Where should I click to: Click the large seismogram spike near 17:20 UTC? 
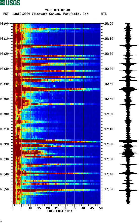128,141
